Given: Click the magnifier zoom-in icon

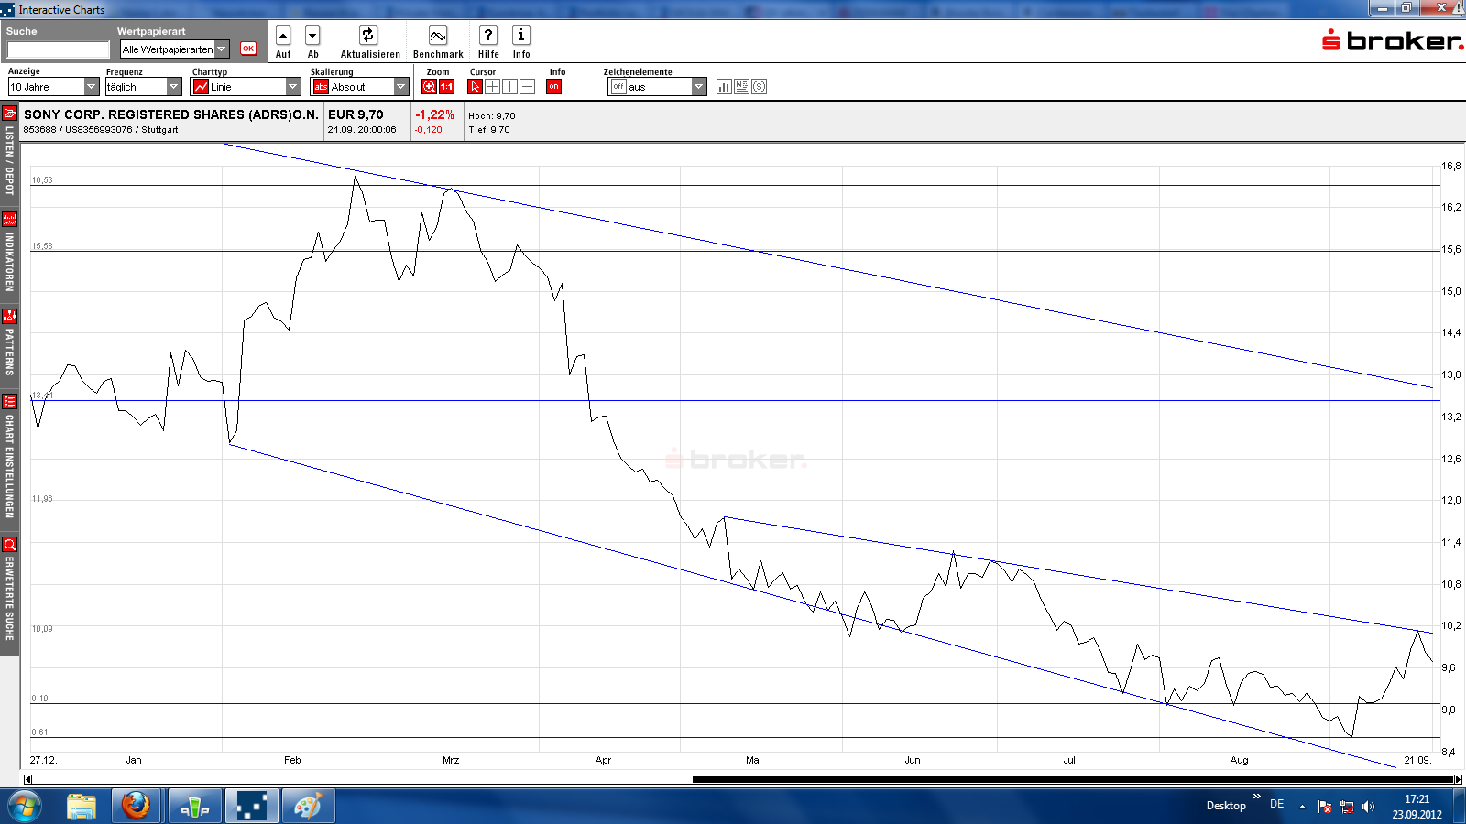Looking at the screenshot, I should coord(429,87).
